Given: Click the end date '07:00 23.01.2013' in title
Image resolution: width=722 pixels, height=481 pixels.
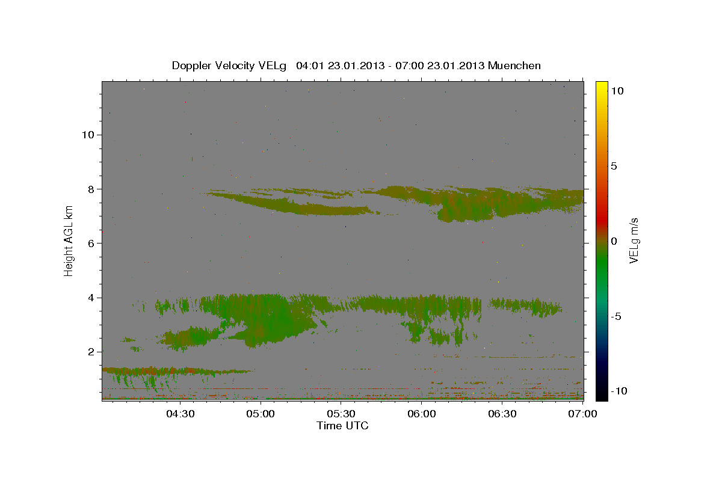Looking at the screenshot, I should click(x=440, y=66).
